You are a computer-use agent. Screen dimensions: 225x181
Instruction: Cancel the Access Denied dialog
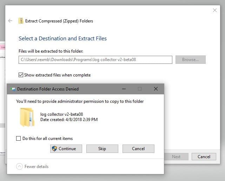pyautogui.click(x=138, y=149)
